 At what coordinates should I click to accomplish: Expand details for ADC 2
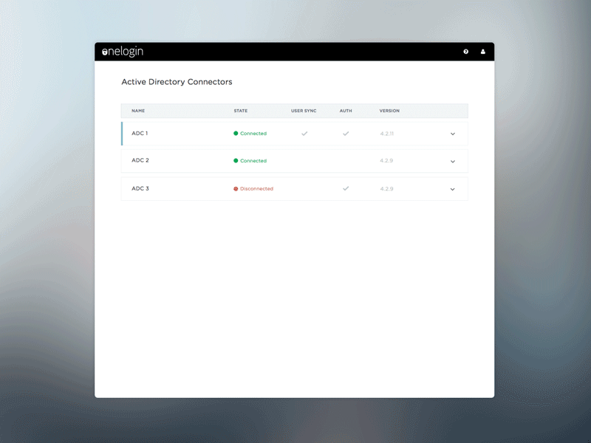[x=452, y=161]
